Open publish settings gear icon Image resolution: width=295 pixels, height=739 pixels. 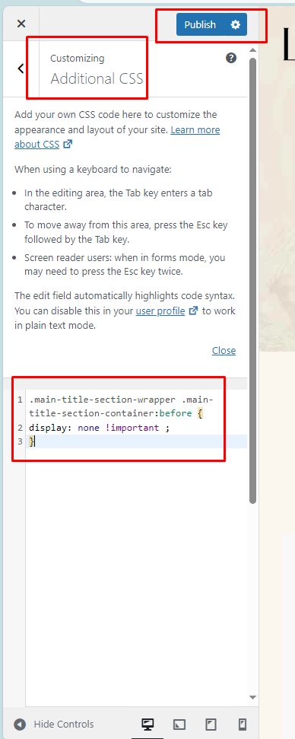click(x=236, y=24)
